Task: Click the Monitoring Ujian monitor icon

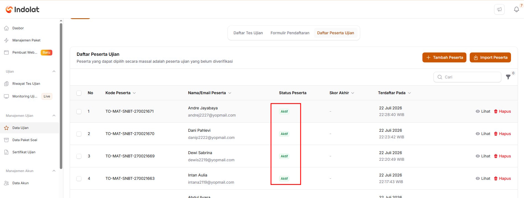Action: [6, 96]
